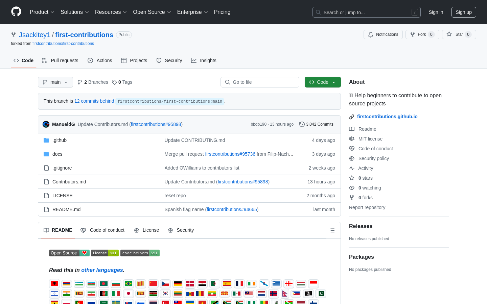487x304 pixels.
Task: Open 2 Branches list
Action: point(93,82)
